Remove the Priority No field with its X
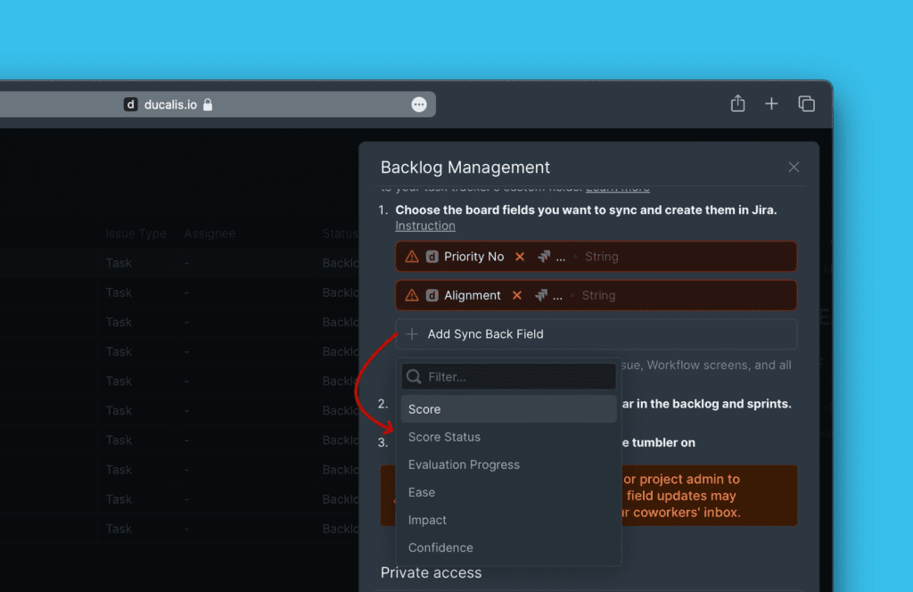 [521, 256]
